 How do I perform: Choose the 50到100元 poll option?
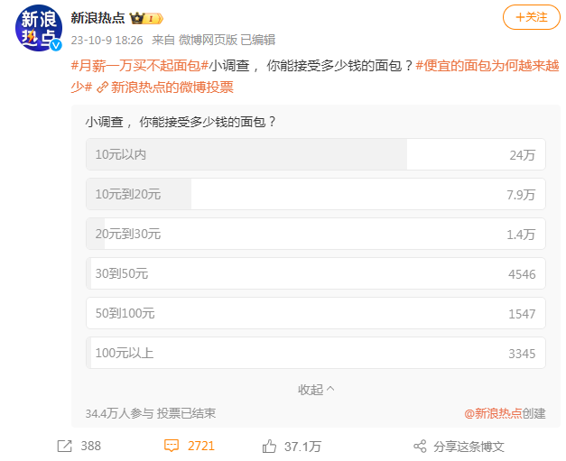coord(315,314)
